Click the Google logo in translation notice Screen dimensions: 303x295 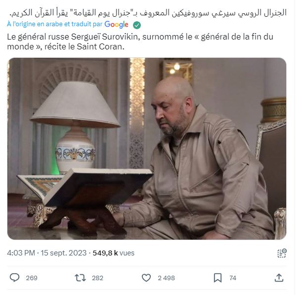pyautogui.click(x=116, y=25)
